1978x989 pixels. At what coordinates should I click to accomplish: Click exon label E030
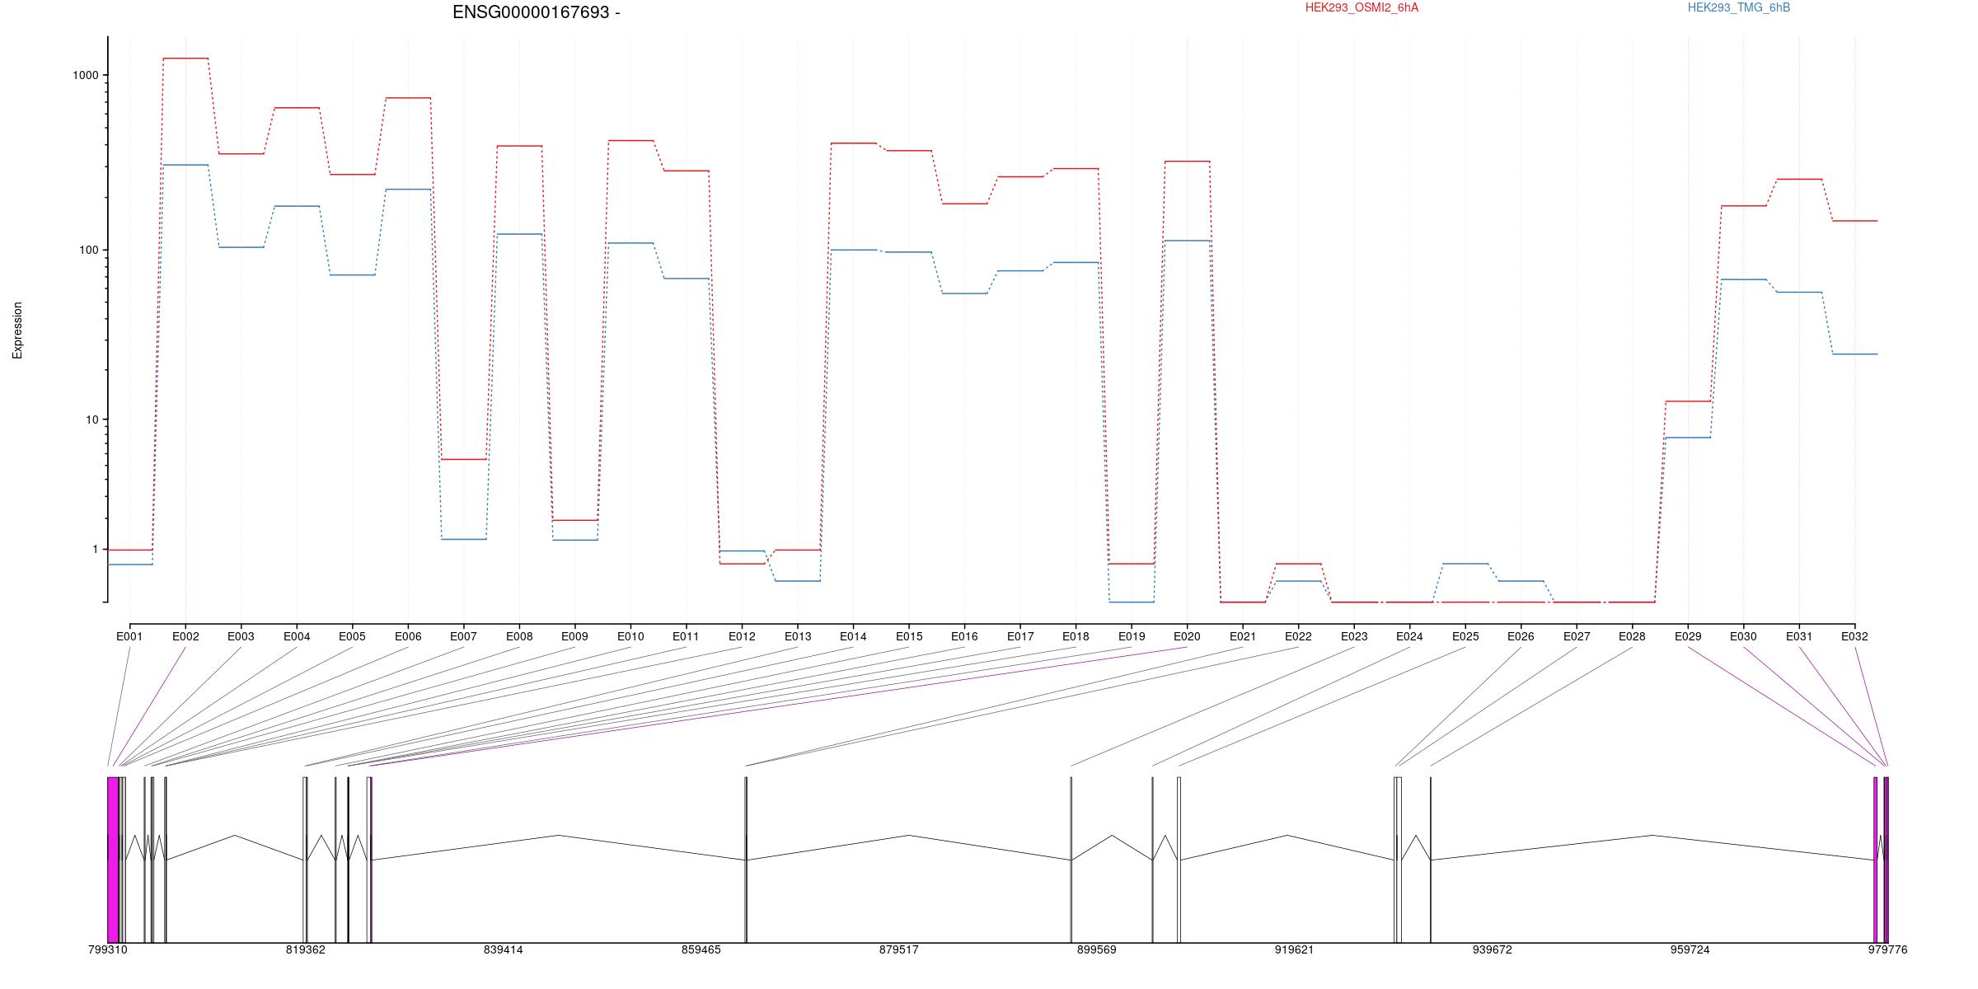click(1743, 636)
